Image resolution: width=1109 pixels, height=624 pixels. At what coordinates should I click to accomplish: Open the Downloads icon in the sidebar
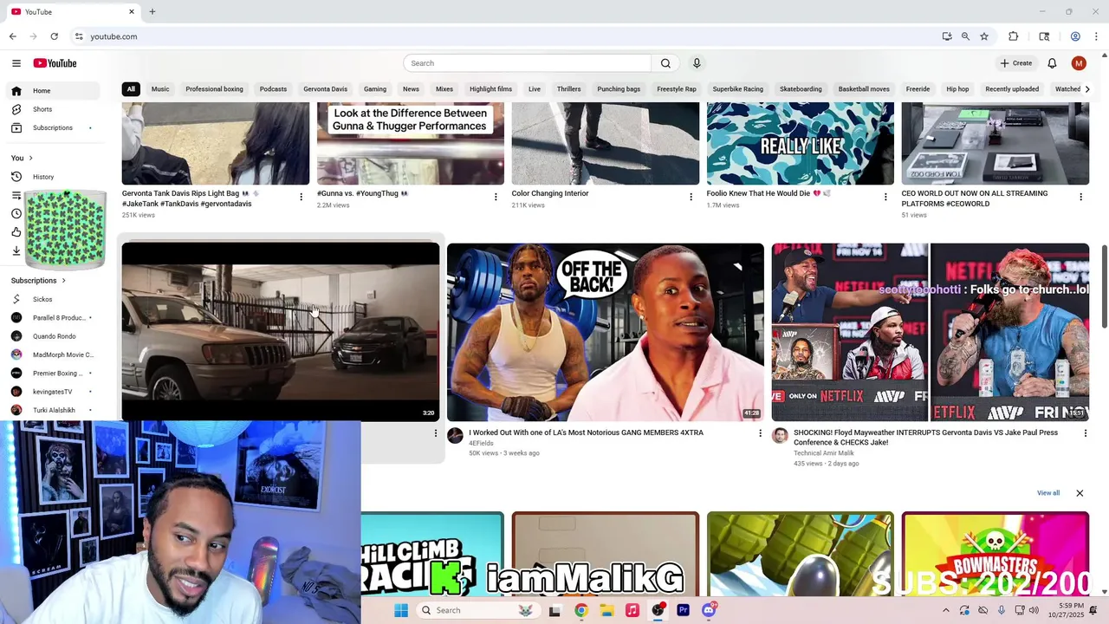(x=16, y=251)
